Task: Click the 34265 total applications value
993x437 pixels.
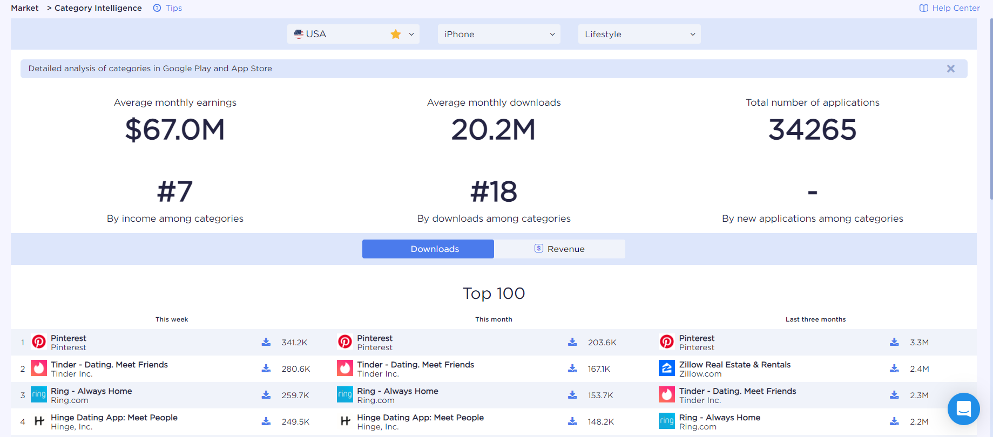Action: click(x=813, y=129)
